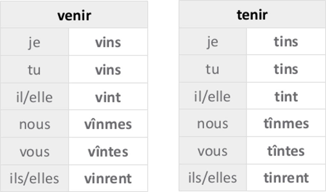Select the 'vint' conjugation cell
Viewport: 326px width, 192px height.
coord(108,97)
